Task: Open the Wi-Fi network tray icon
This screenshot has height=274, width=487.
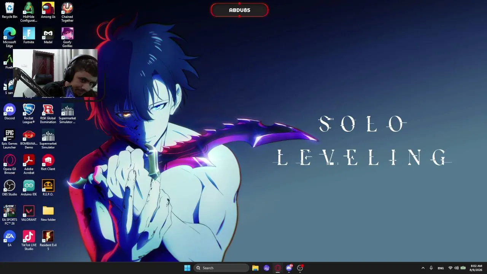Action: coord(450,268)
